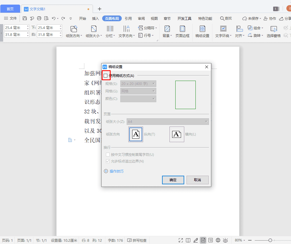Open Print Preview icon
Viewport: 291px width, 244px height.
[x=46, y=18]
